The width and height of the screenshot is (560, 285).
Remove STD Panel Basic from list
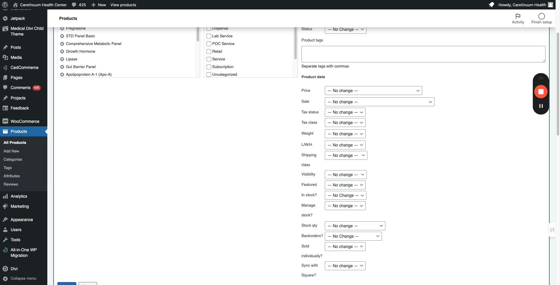pyautogui.click(x=62, y=36)
